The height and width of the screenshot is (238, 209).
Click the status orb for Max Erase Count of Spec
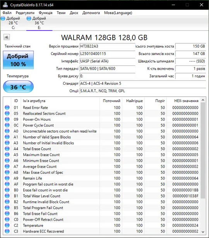(x=7, y=172)
